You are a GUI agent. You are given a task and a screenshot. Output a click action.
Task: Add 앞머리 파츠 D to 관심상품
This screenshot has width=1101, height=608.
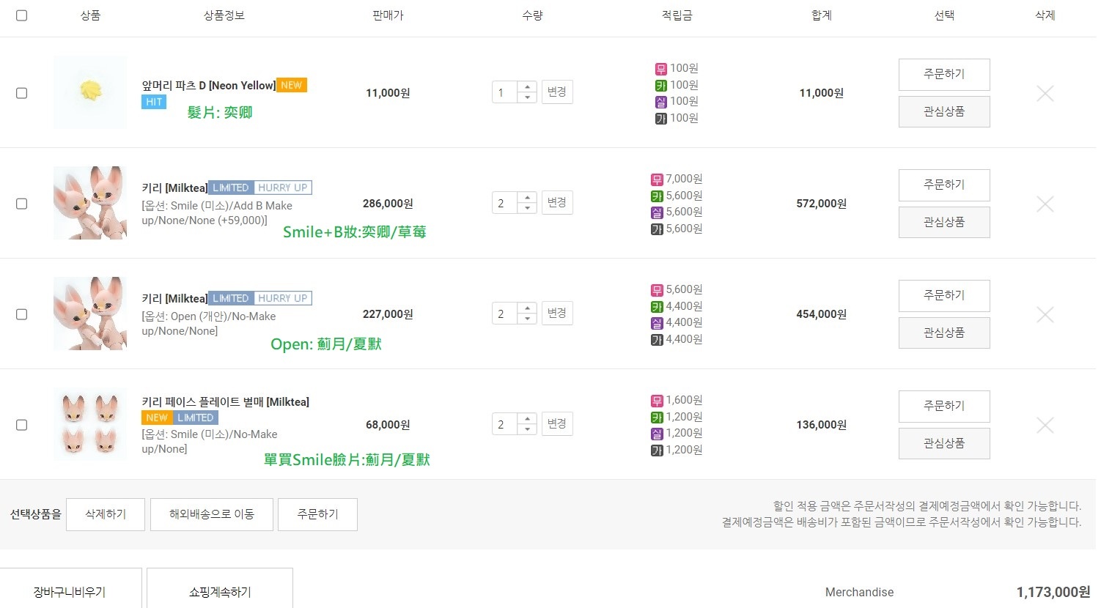tap(944, 112)
